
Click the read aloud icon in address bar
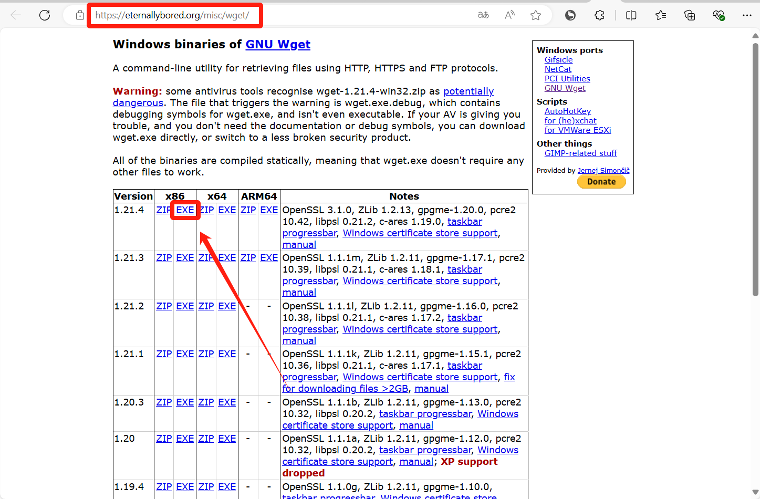pyautogui.click(x=509, y=15)
